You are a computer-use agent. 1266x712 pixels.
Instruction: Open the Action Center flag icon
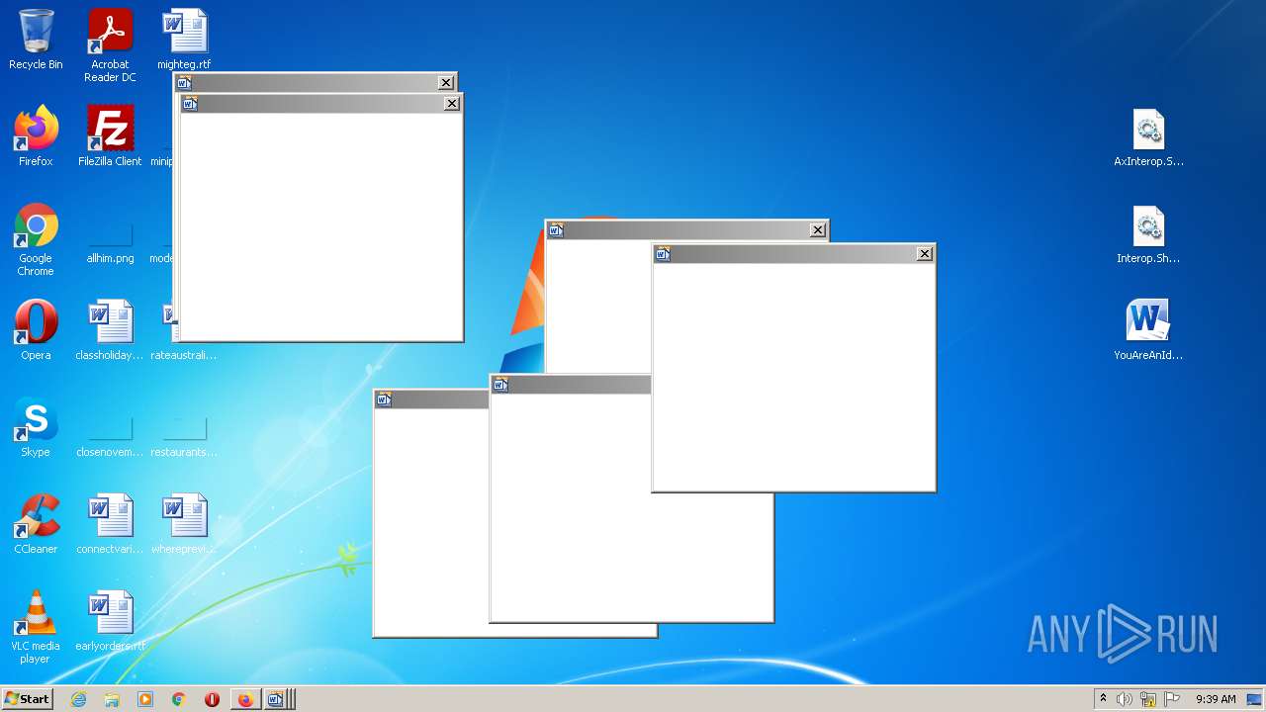click(1172, 699)
